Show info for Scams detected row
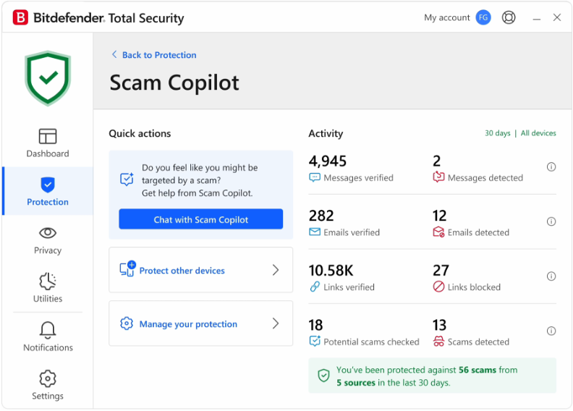Screen dimensions: 573x411 tap(551, 331)
